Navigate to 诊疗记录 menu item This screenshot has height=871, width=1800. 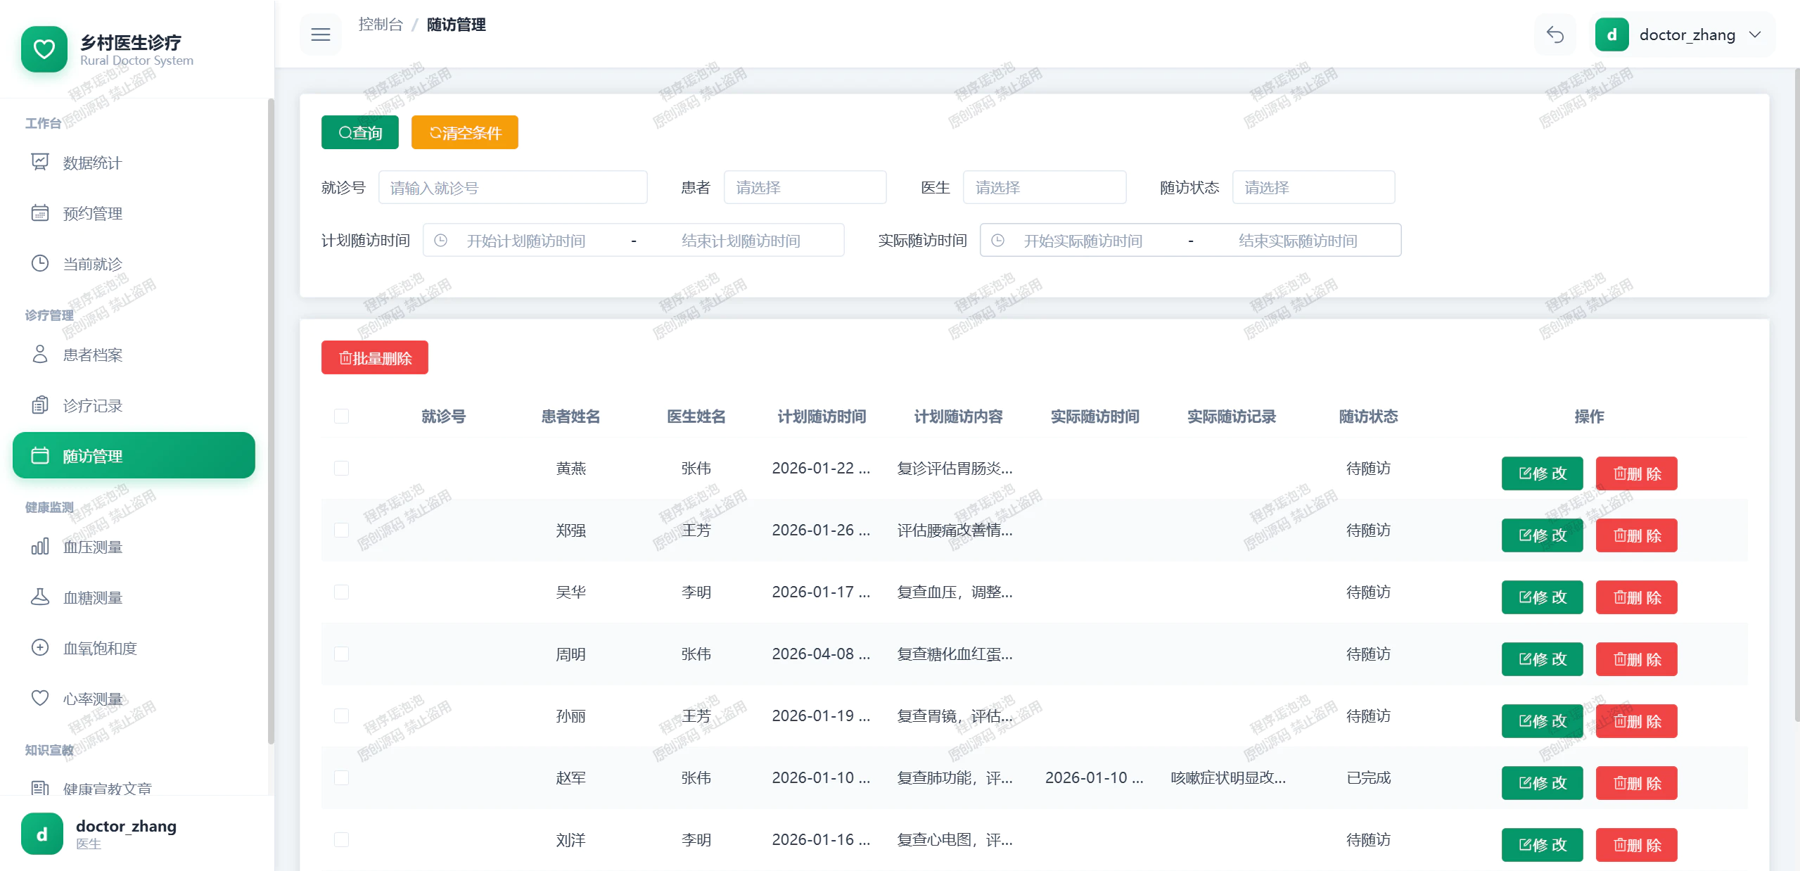(x=134, y=405)
